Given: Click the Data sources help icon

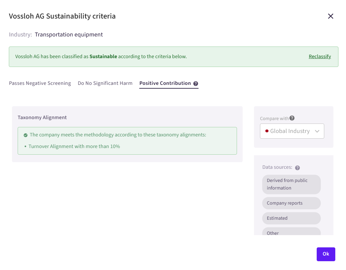Looking at the screenshot, I should coord(297,168).
